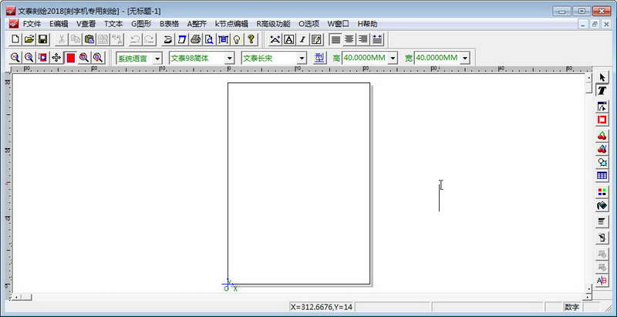Click the red color swatch in zoom toolbar
Image resolution: width=617 pixels, height=317 pixels.
pos(70,58)
